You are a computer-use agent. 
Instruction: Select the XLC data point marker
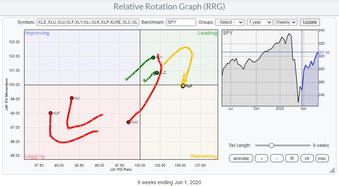tap(157, 73)
